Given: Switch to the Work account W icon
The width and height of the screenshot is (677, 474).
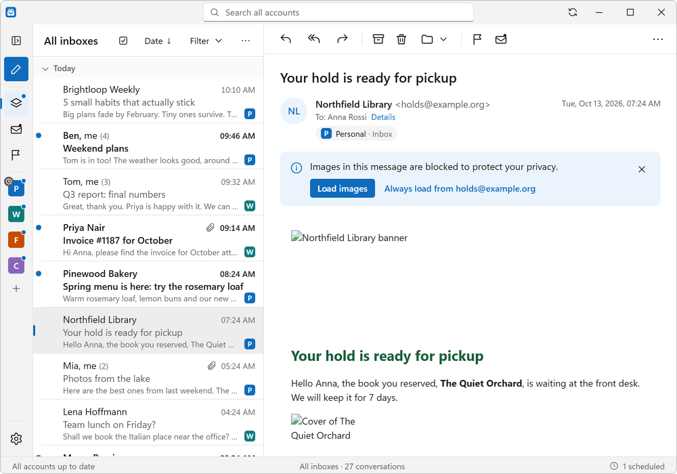Looking at the screenshot, I should (x=16, y=214).
